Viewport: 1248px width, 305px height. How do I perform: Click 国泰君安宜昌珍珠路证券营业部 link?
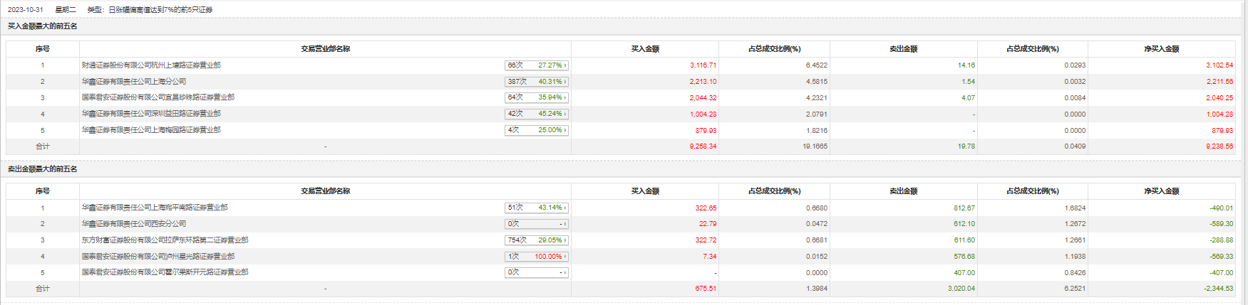pos(158,97)
